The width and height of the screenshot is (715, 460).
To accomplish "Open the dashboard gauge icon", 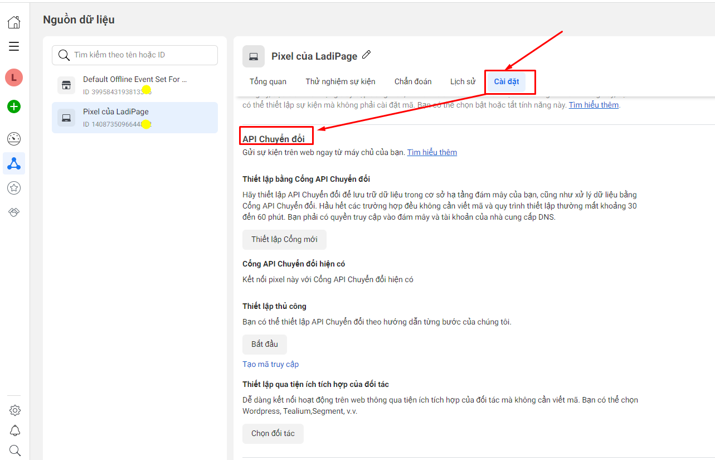I will click(14, 139).
